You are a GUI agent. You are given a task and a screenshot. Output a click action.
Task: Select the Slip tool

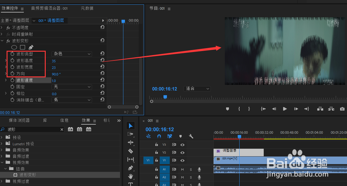[x=131, y=159]
